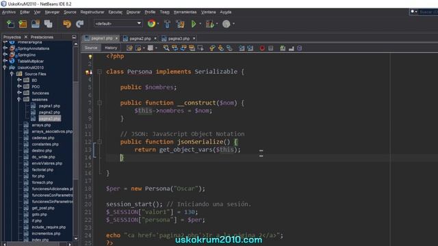This screenshot has width=438, height=246.
Task: Select foreach.php in the project tree
Action: (x=42, y=182)
